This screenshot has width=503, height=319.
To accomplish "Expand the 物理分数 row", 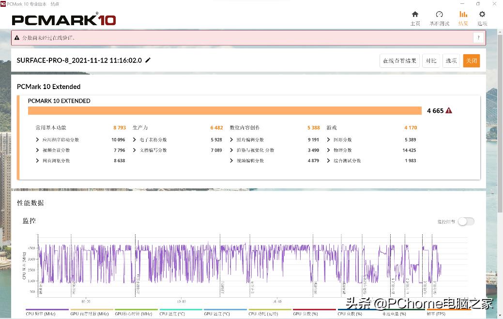I will pos(328,150).
